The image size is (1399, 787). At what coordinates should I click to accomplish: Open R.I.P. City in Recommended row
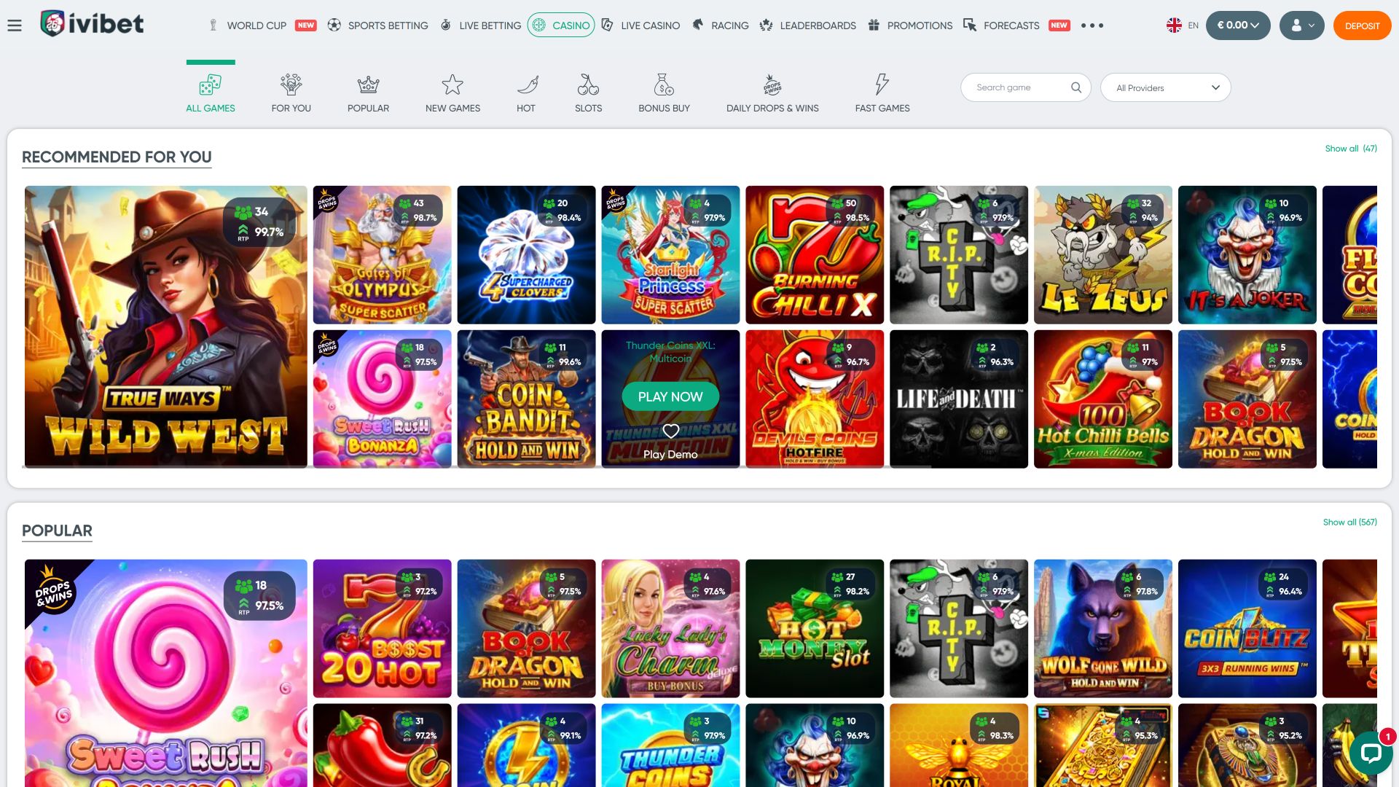point(959,255)
